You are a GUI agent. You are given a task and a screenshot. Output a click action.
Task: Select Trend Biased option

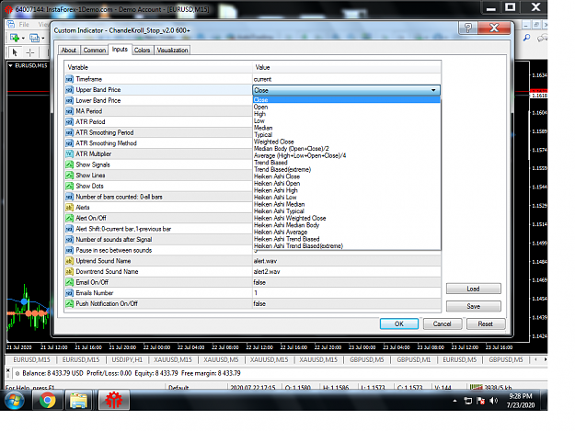coord(347,163)
